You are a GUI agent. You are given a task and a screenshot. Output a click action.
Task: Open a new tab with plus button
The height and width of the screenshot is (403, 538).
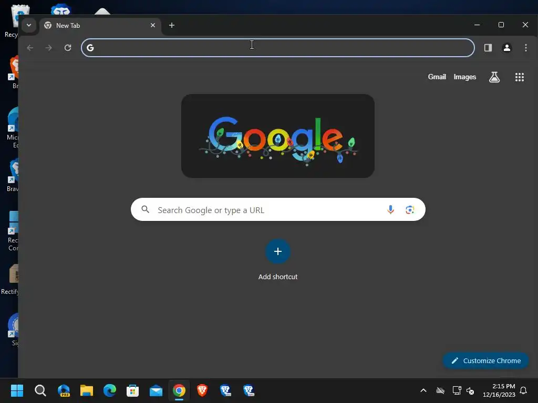(172, 25)
